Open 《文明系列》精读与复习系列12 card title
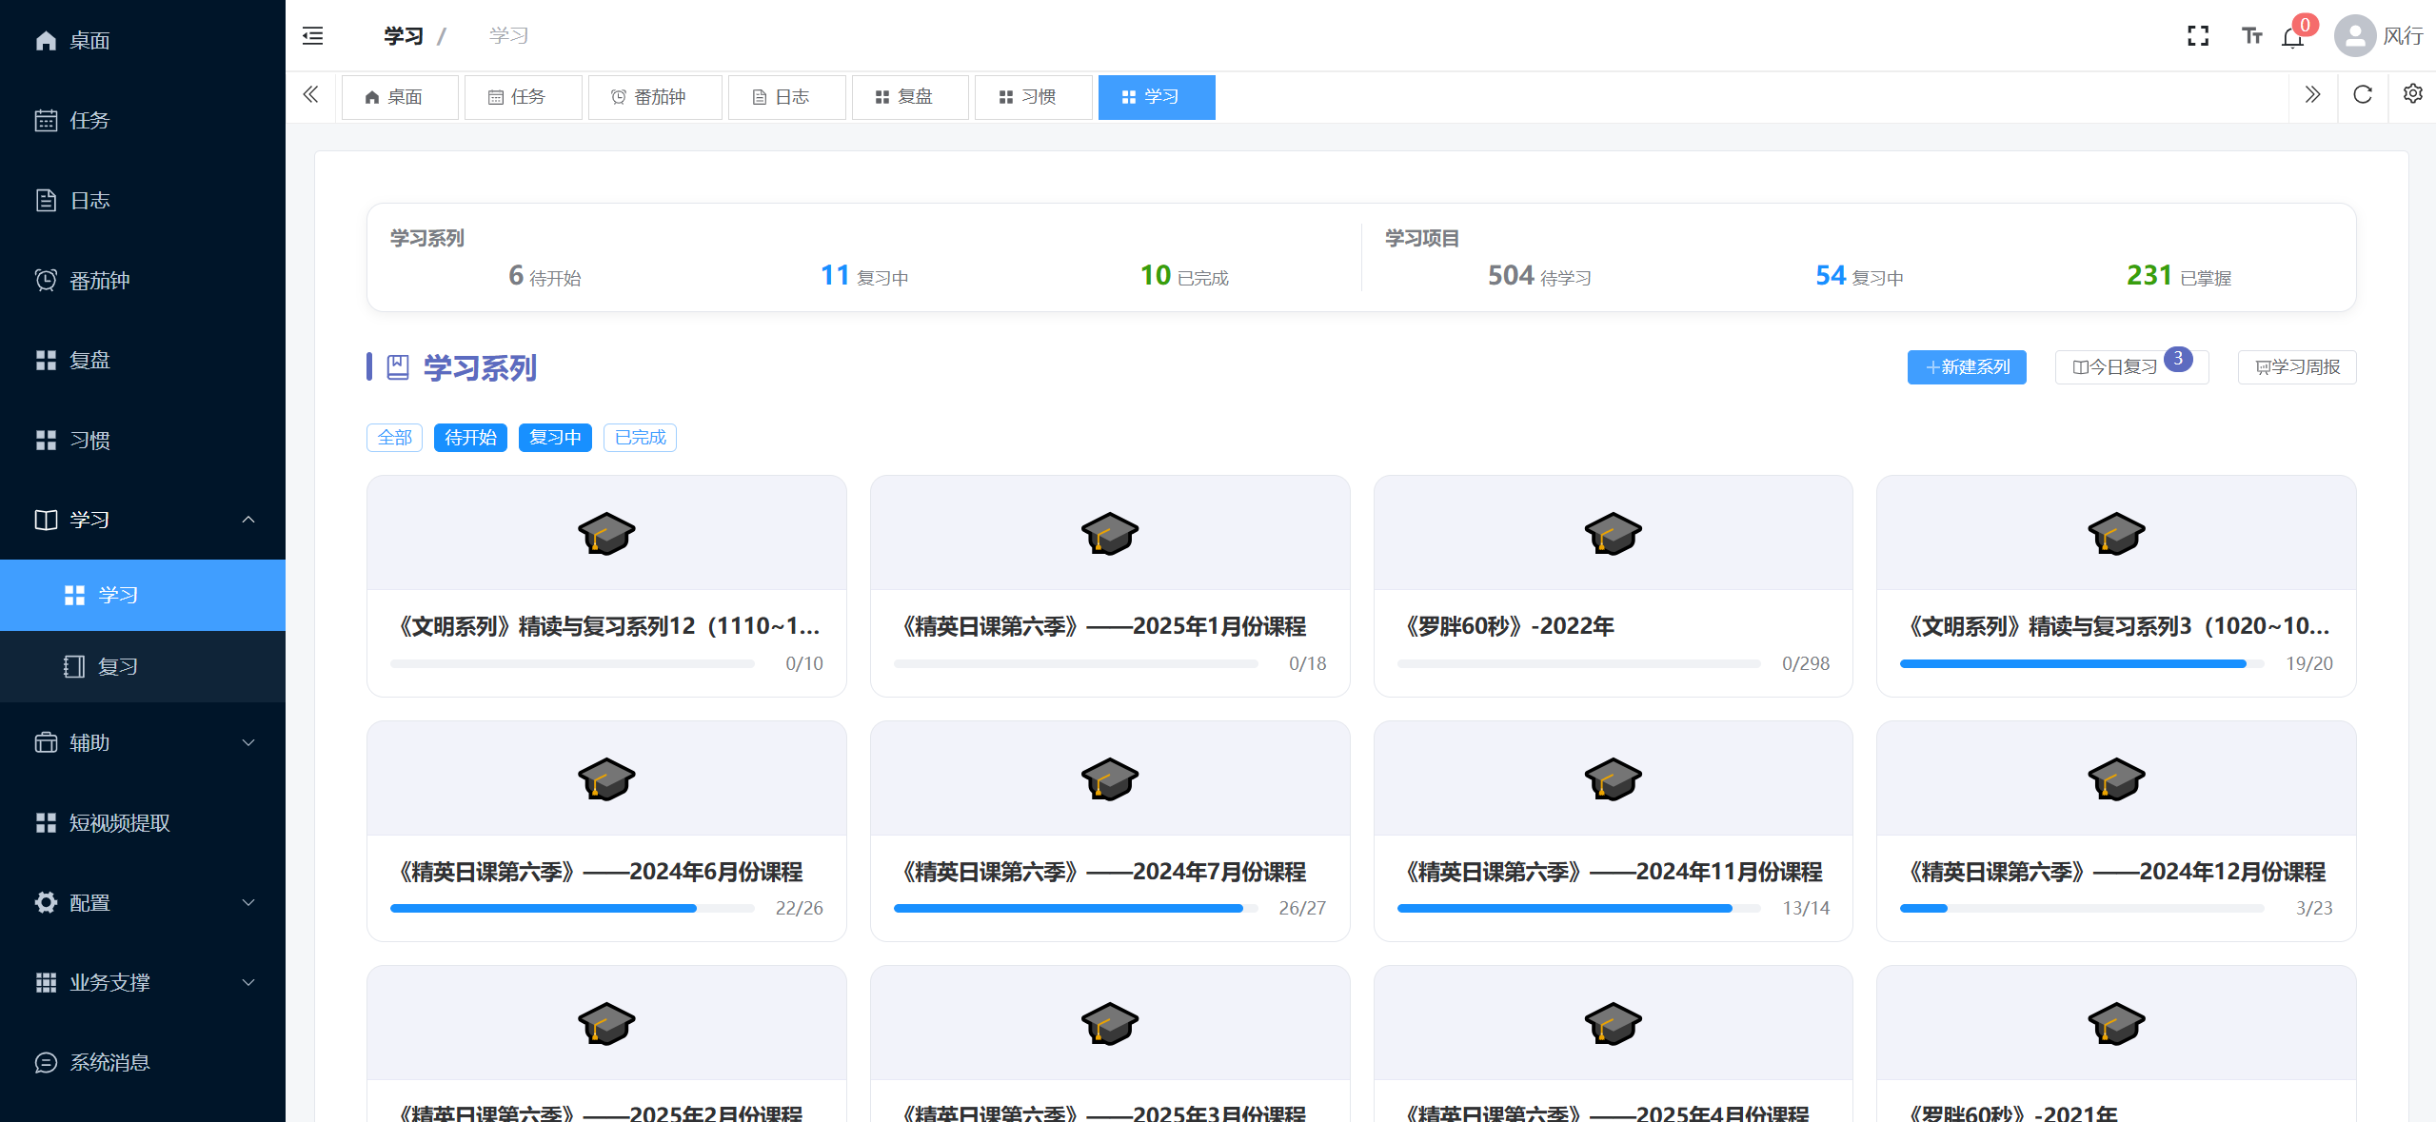Image resolution: width=2436 pixels, height=1122 pixels. click(606, 626)
